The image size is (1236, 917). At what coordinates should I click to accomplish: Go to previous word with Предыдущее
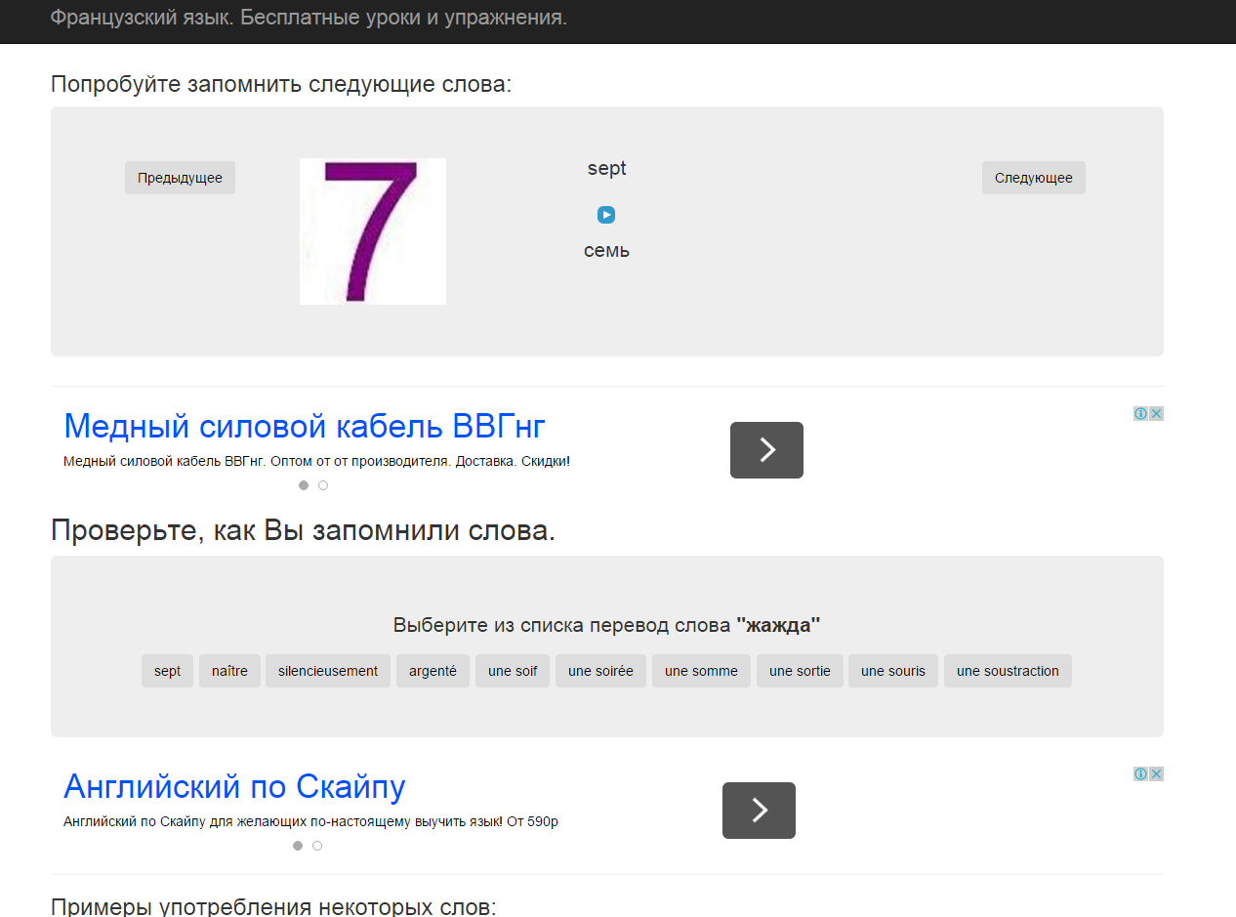pyautogui.click(x=180, y=178)
